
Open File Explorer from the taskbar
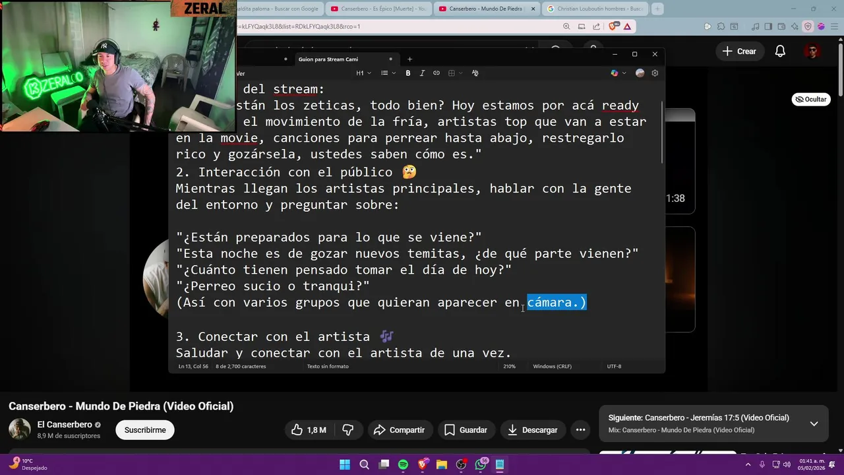coord(442,464)
